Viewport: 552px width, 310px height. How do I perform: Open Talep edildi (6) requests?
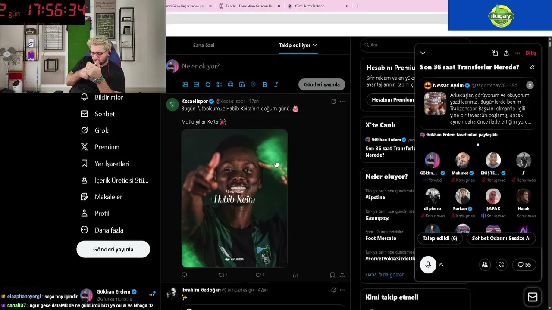click(440, 238)
